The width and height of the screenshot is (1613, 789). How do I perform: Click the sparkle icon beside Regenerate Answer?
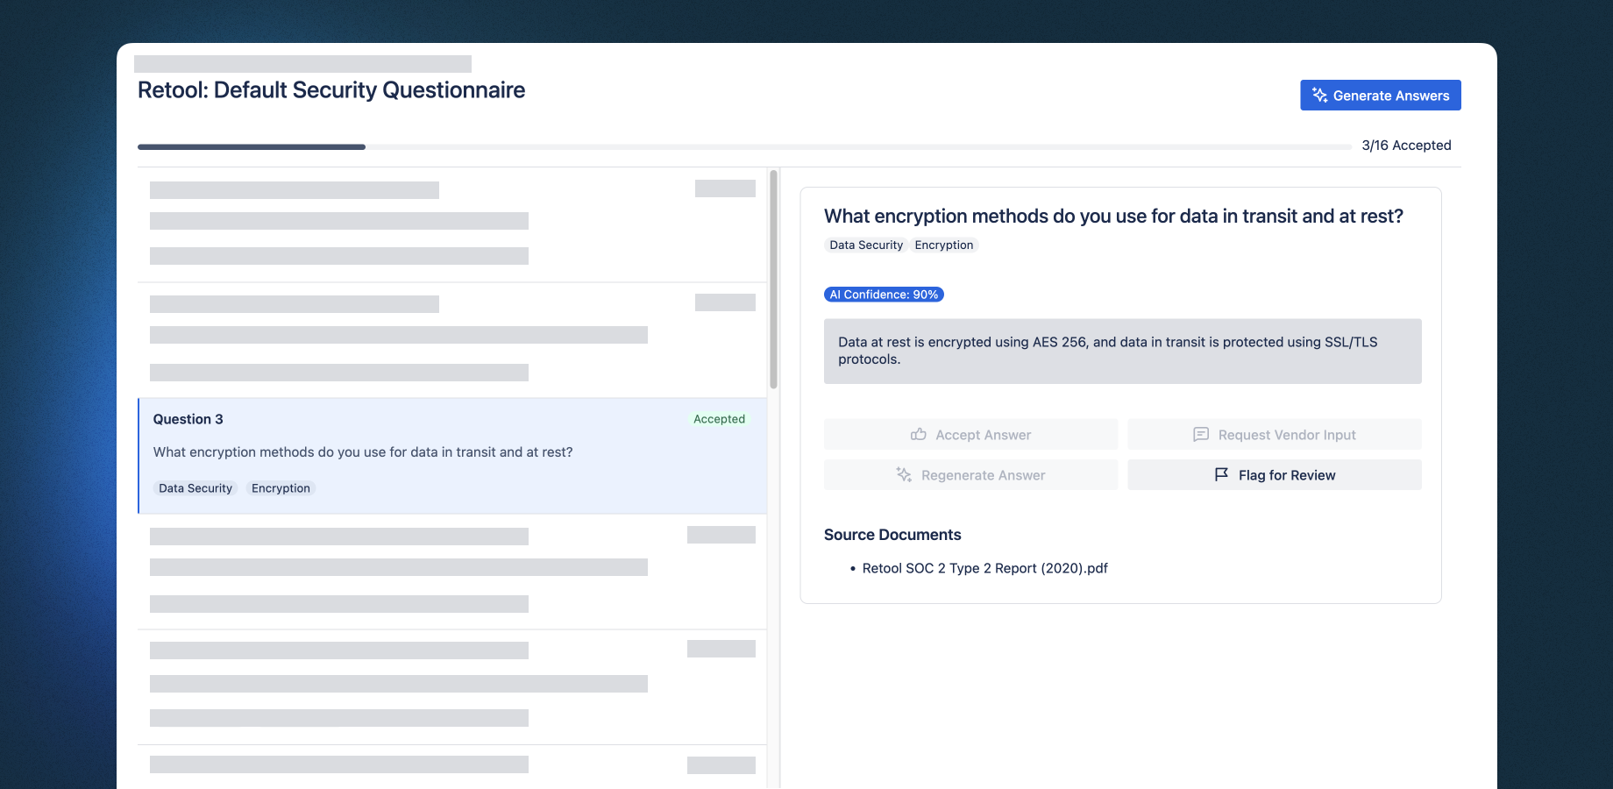click(x=904, y=475)
